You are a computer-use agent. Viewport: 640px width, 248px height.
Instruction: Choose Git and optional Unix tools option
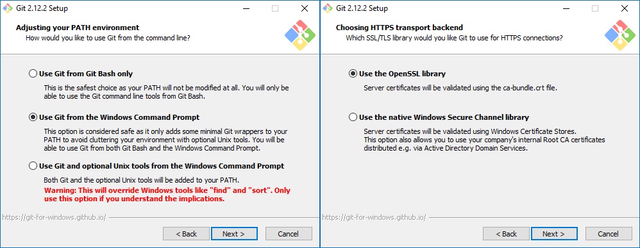[156, 166]
